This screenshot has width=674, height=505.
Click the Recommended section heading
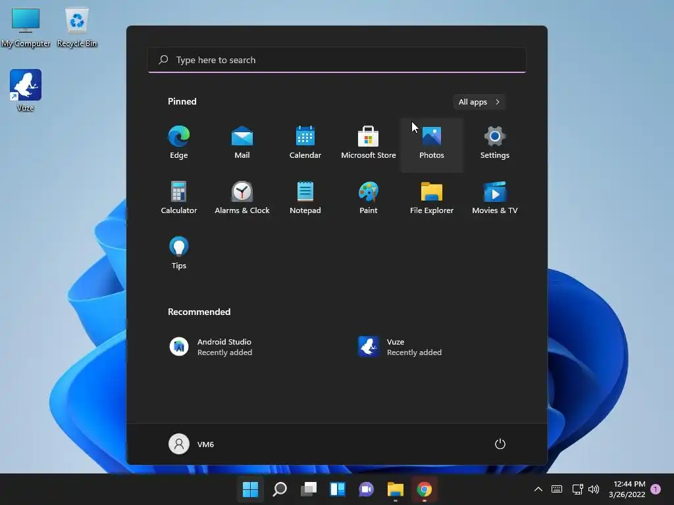tap(199, 312)
